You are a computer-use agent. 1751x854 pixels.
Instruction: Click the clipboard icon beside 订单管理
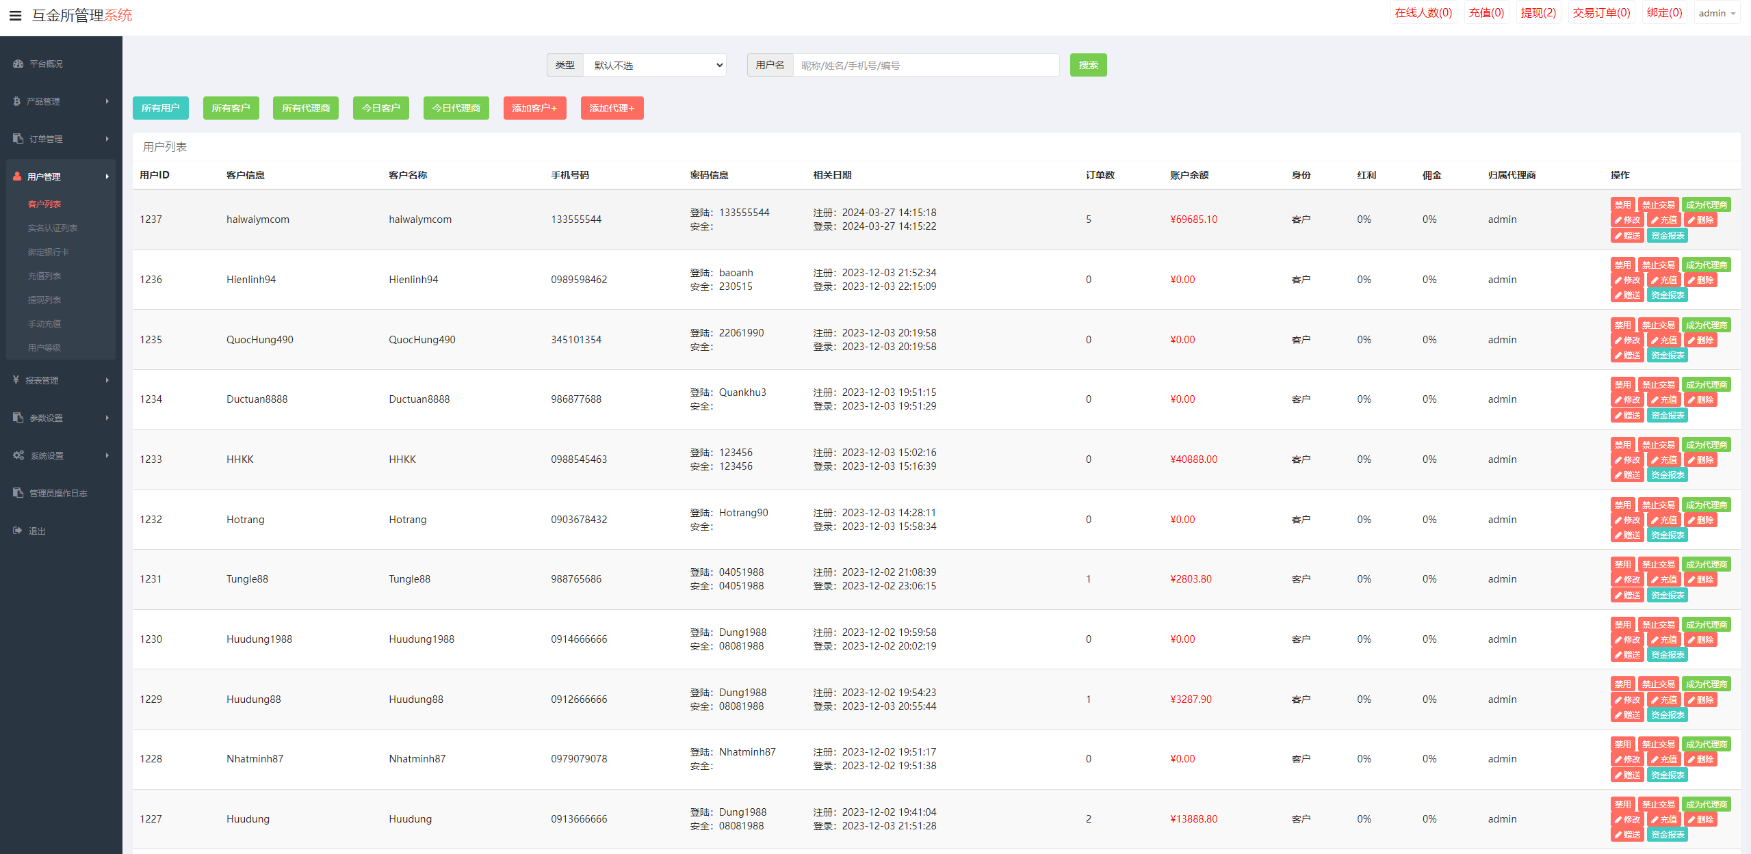(x=18, y=139)
